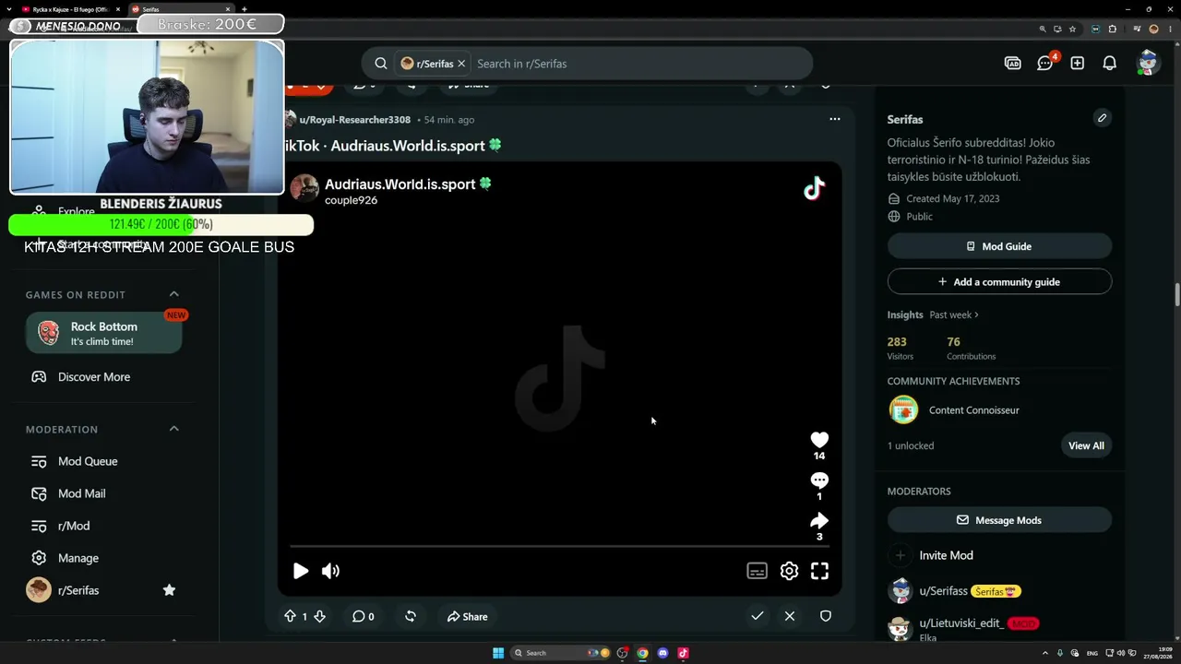Click the page vertical scrollbar
1181x664 pixels.
[x=1176, y=295]
